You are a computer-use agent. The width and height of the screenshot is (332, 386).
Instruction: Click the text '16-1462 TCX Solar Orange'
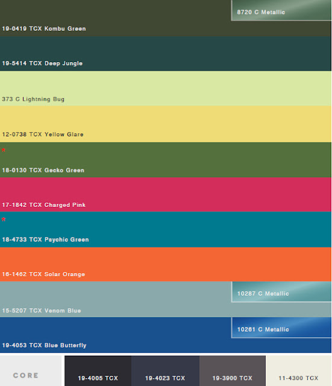(x=43, y=274)
